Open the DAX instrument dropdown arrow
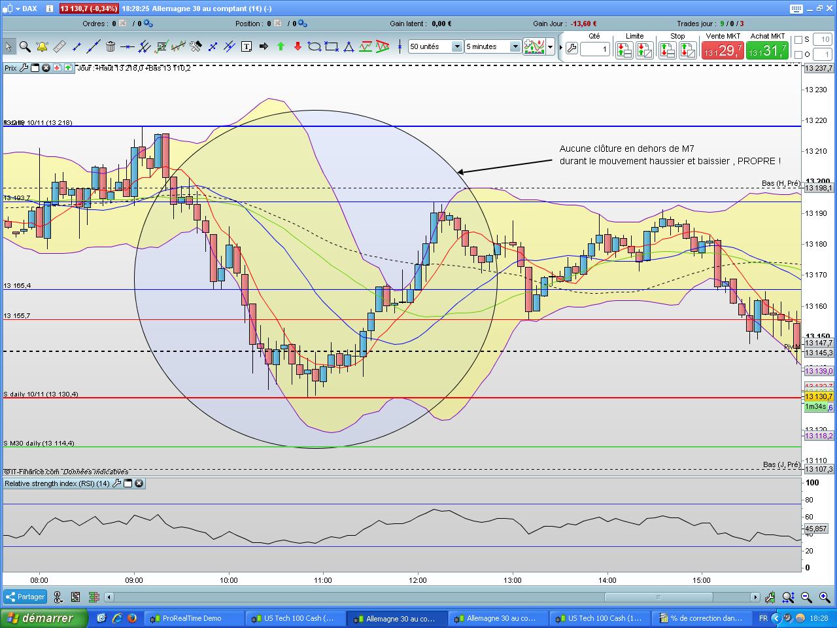This screenshot has width=837, height=628. (x=17, y=9)
